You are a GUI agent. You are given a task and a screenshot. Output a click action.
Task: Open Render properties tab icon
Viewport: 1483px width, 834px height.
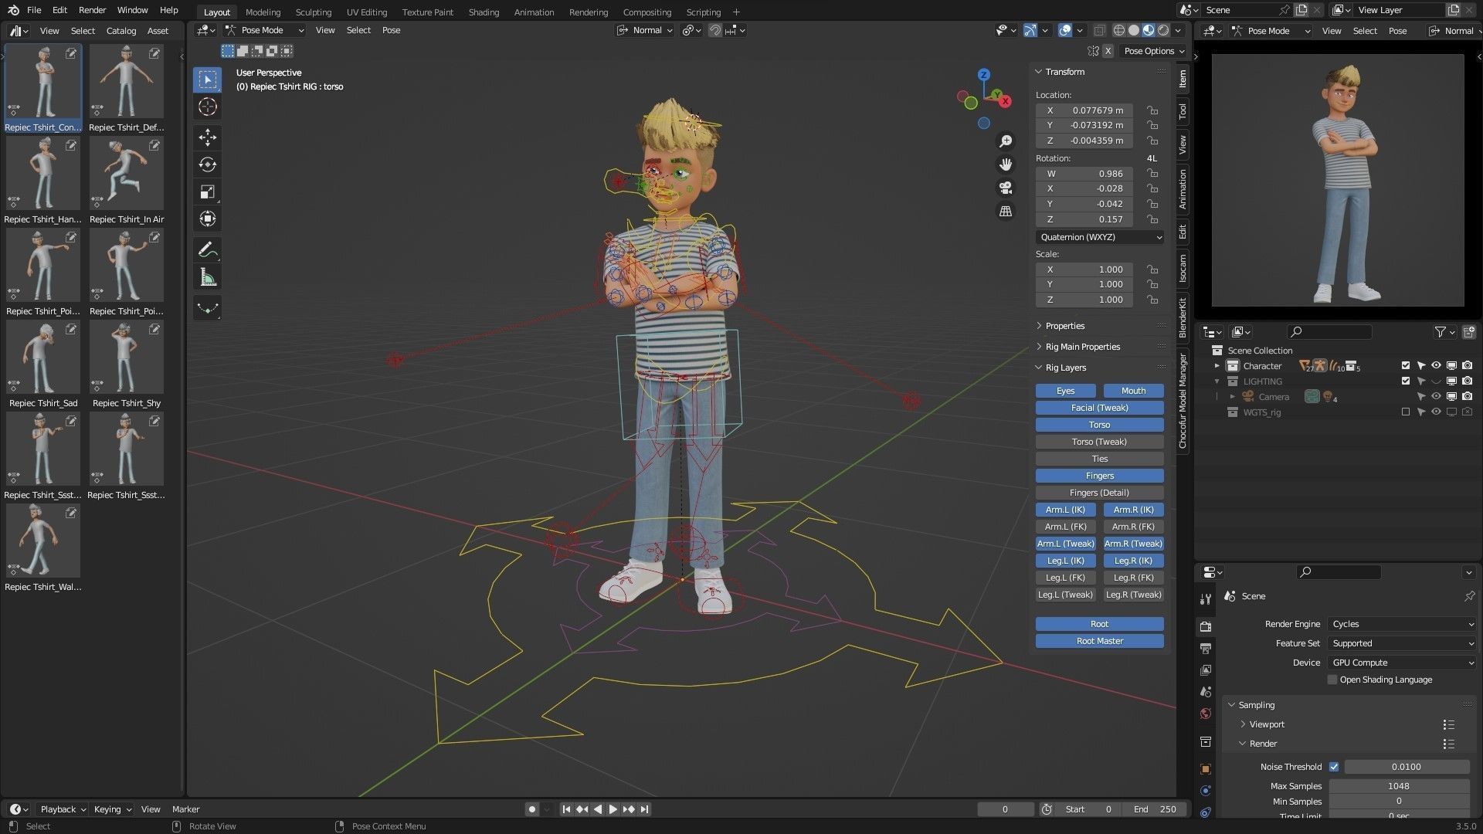pyautogui.click(x=1206, y=626)
